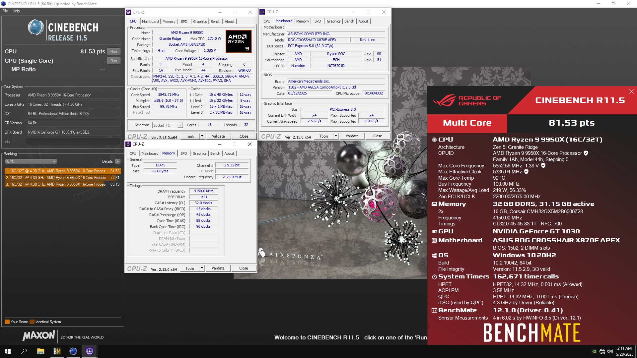
Task: Click the taskbar clock
Action: tap(624, 351)
